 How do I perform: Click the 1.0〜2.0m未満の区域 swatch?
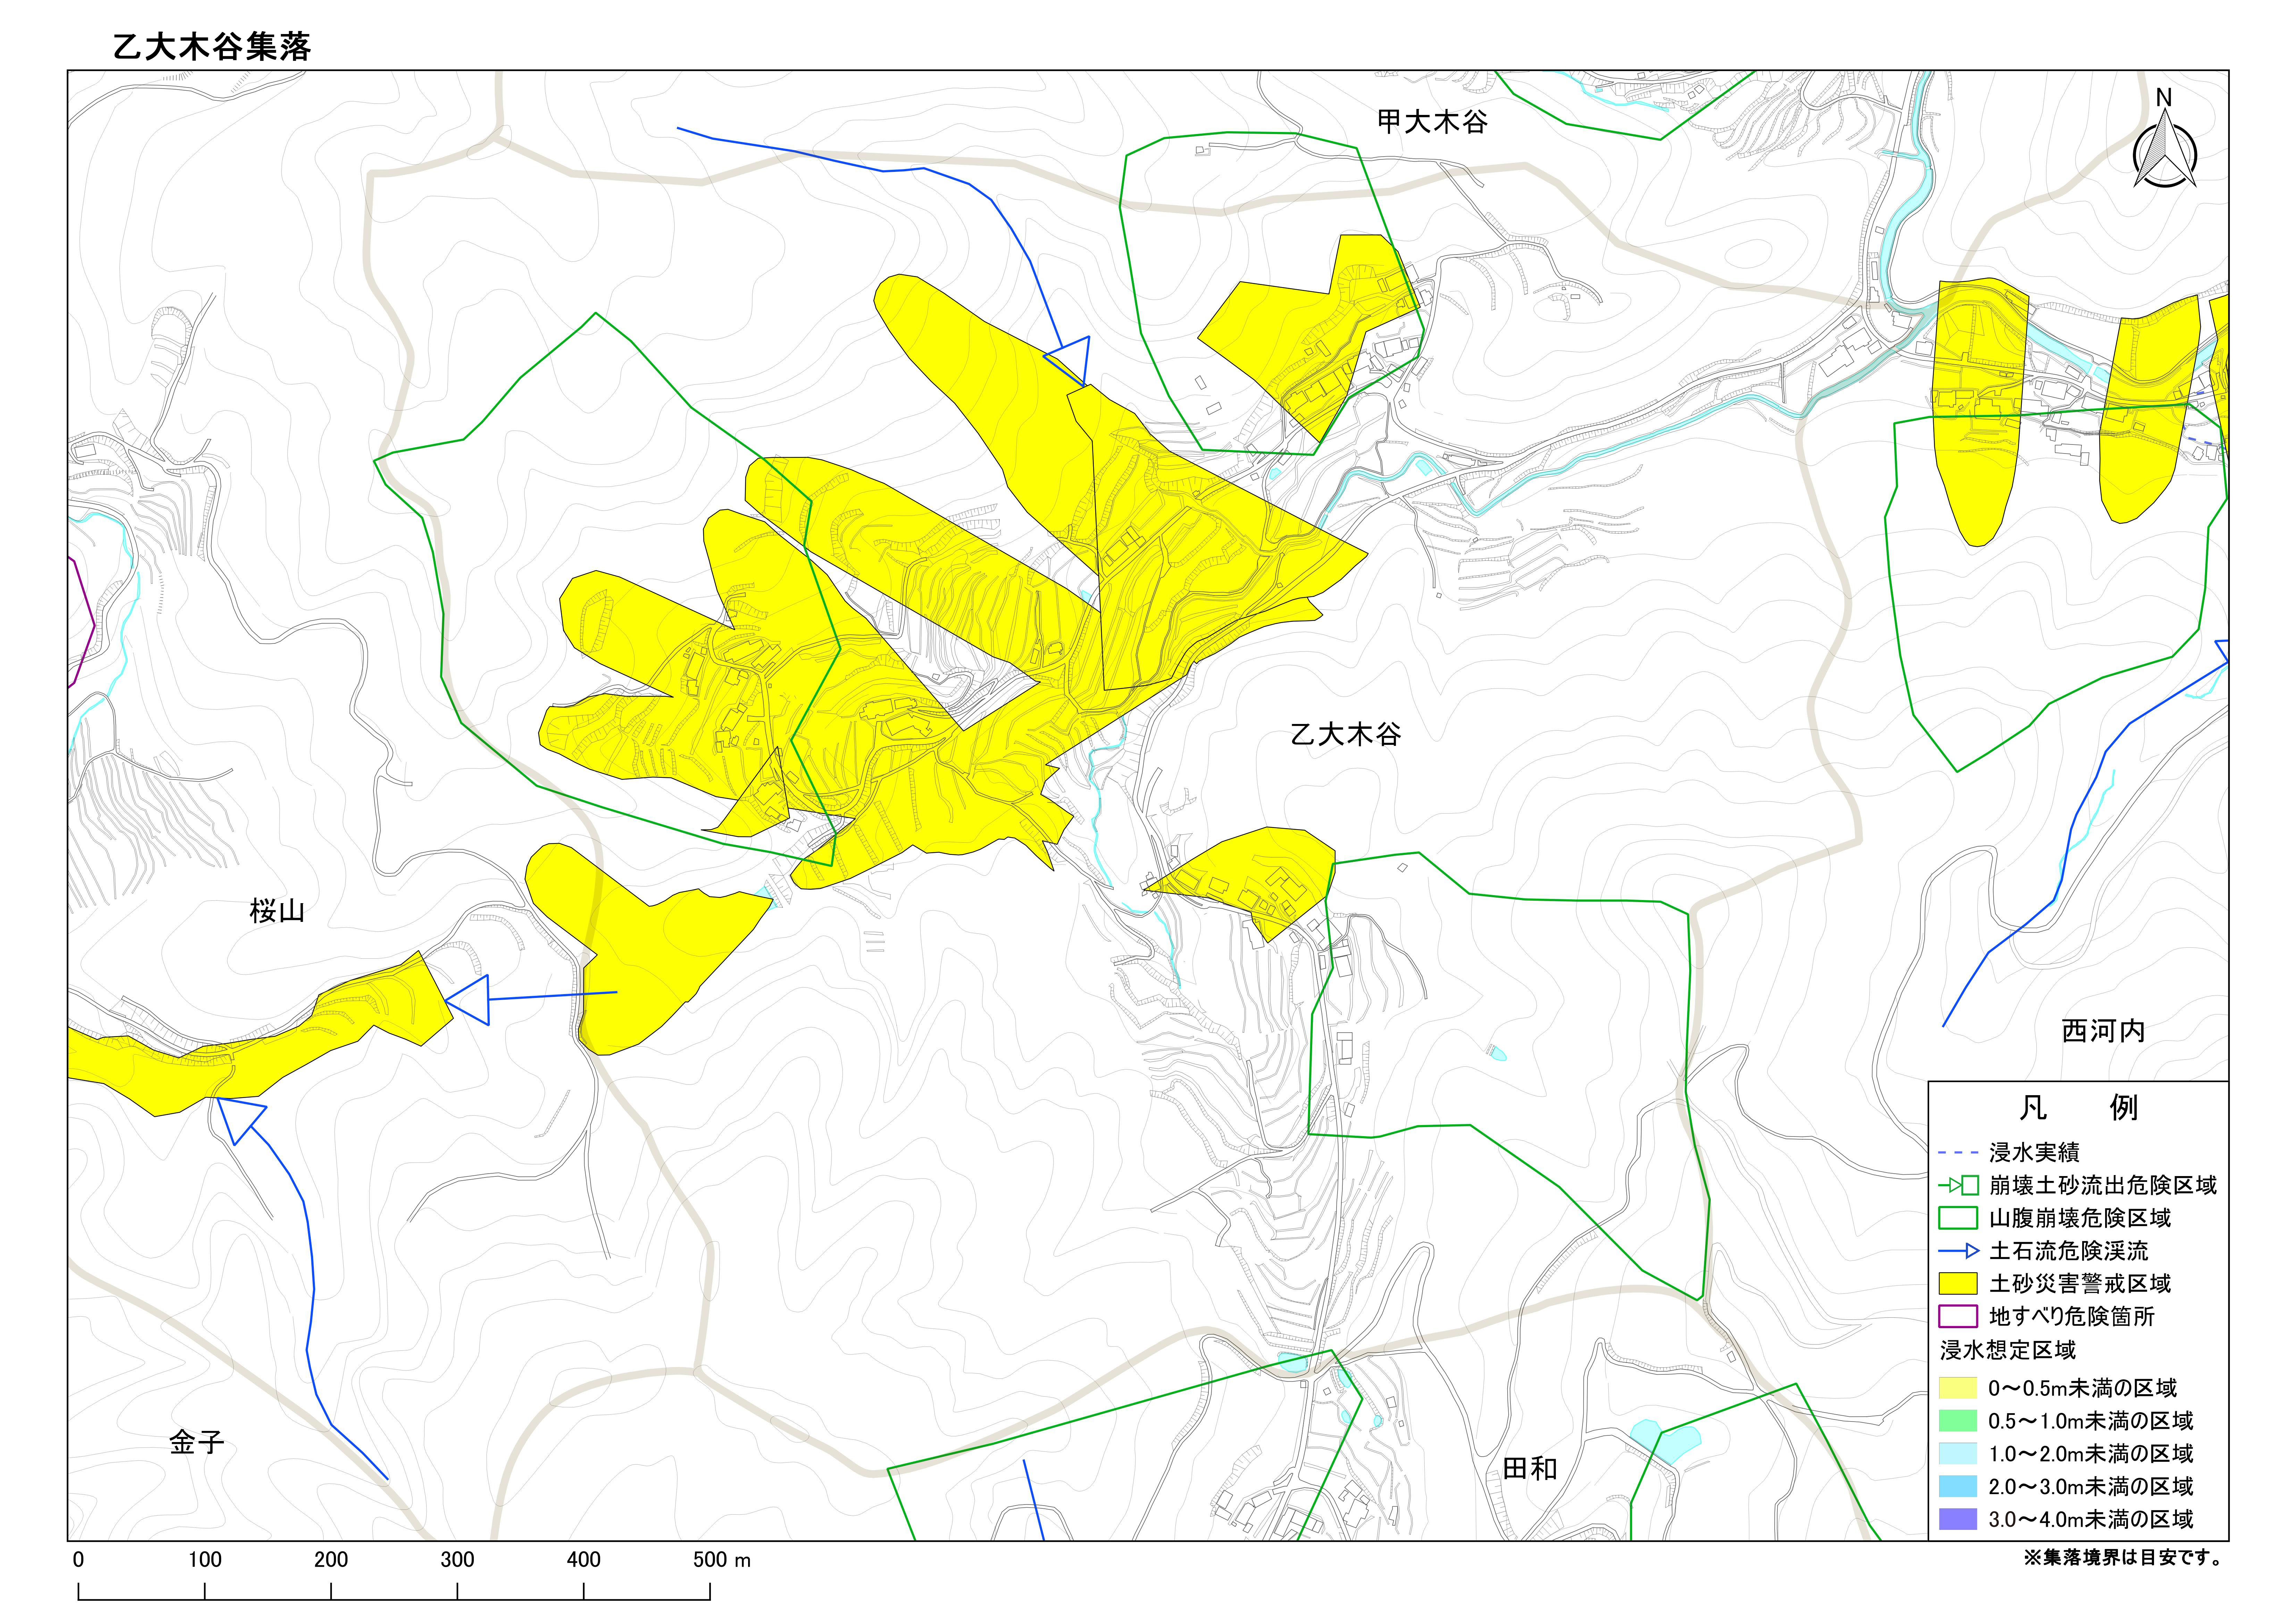(1958, 1453)
